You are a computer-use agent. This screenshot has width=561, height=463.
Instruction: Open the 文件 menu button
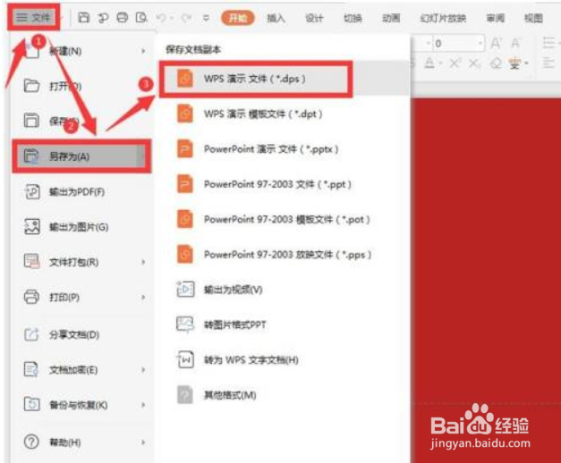(x=34, y=17)
